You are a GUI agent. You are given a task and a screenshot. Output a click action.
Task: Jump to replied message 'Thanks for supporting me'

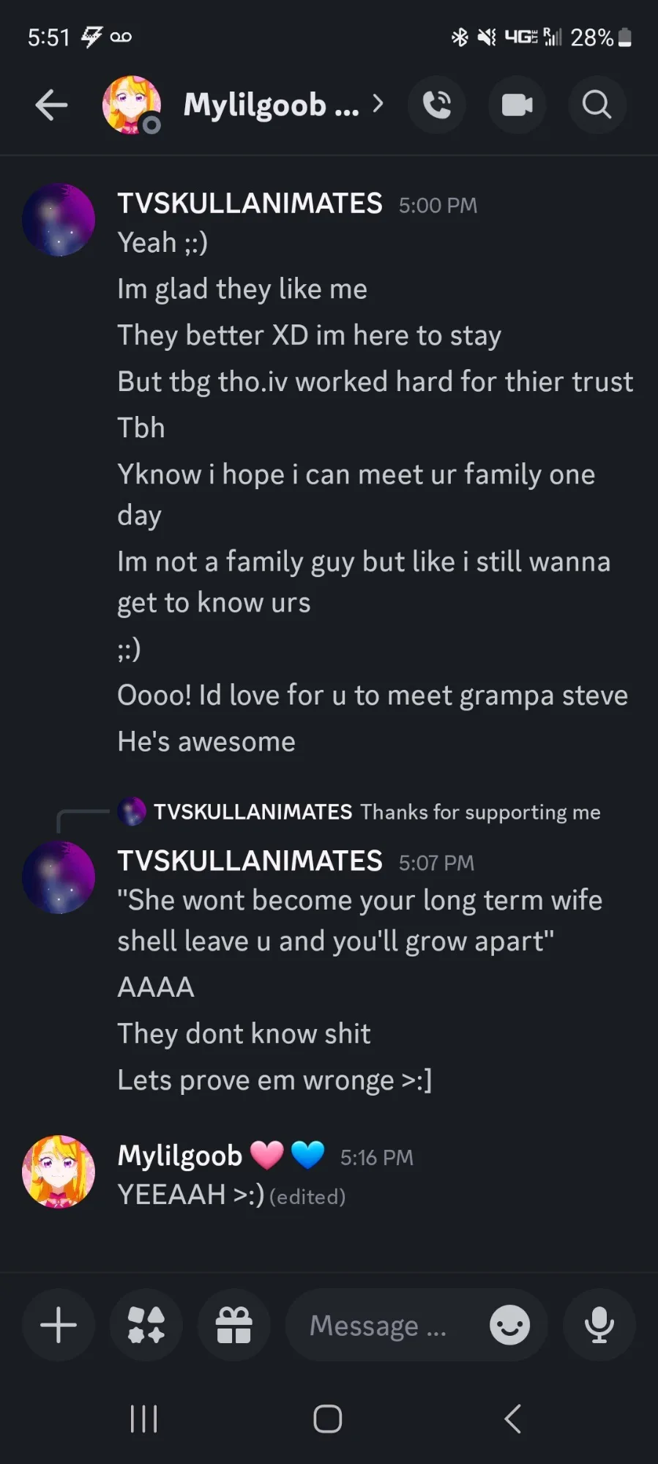coord(479,812)
